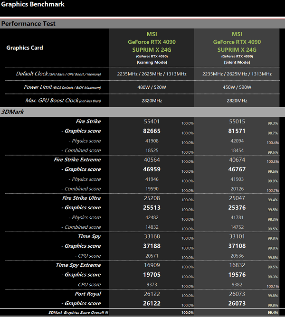Click the "100.4%" percentage value
Screen dimensions: 285x317
pos(273,143)
